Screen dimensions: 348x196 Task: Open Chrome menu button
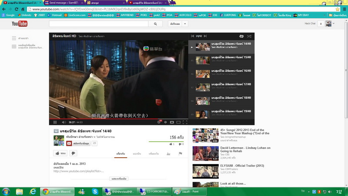(x=344, y=9)
